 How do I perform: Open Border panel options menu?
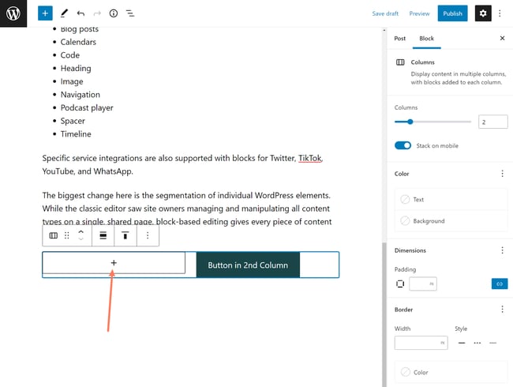pos(502,310)
